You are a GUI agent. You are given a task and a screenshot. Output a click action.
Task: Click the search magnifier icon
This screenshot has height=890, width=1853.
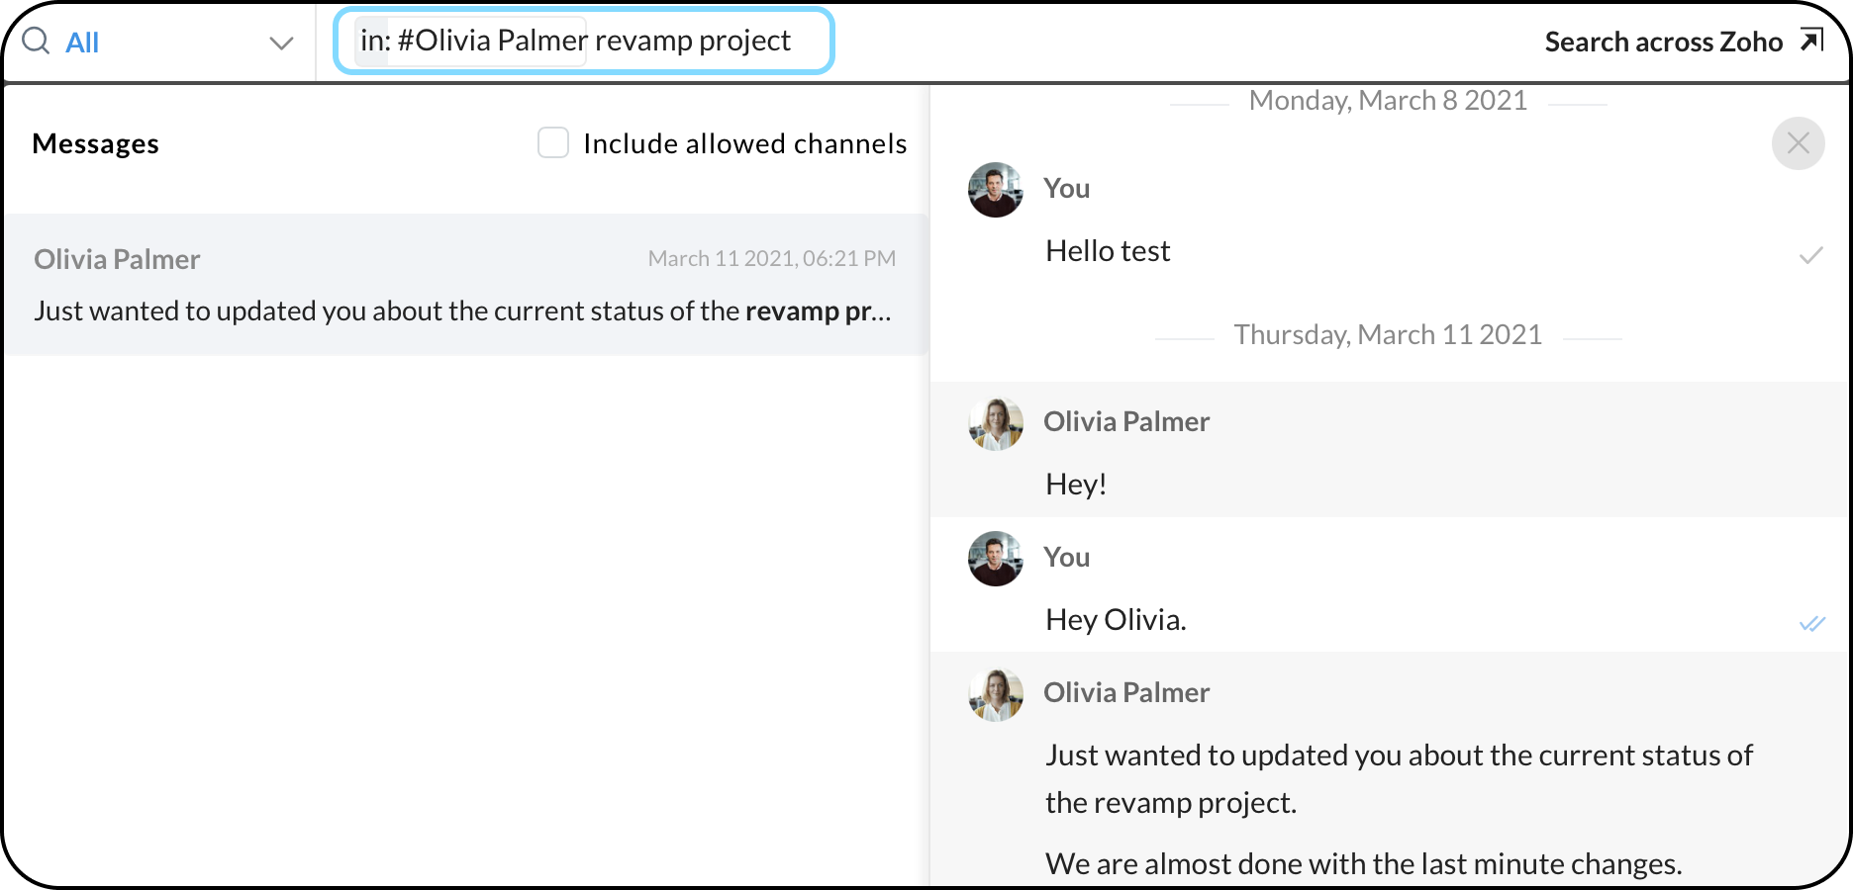coord(36,42)
